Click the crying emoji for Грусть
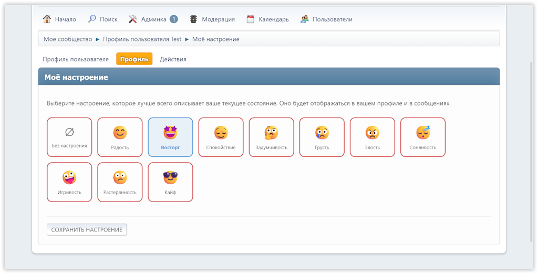This screenshot has height=274, width=538. (322, 133)
